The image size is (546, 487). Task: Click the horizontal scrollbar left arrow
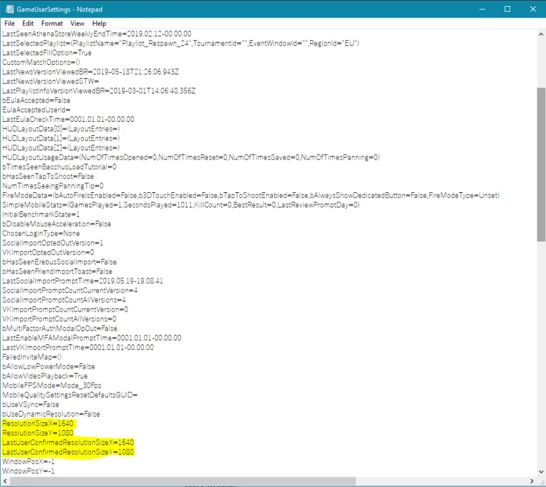[x=5, y=481]
